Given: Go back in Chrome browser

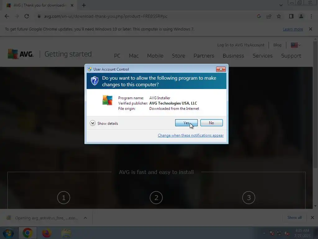Looking at the screenshot, I should tap(7, 16).
